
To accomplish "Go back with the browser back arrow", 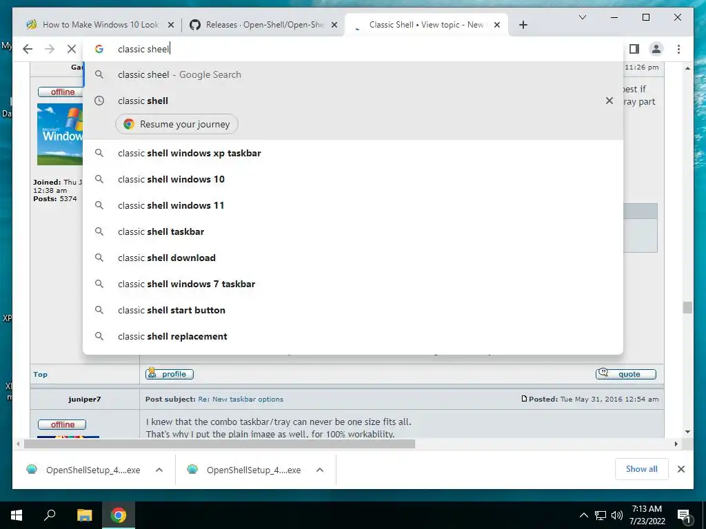I will point(28,49).
